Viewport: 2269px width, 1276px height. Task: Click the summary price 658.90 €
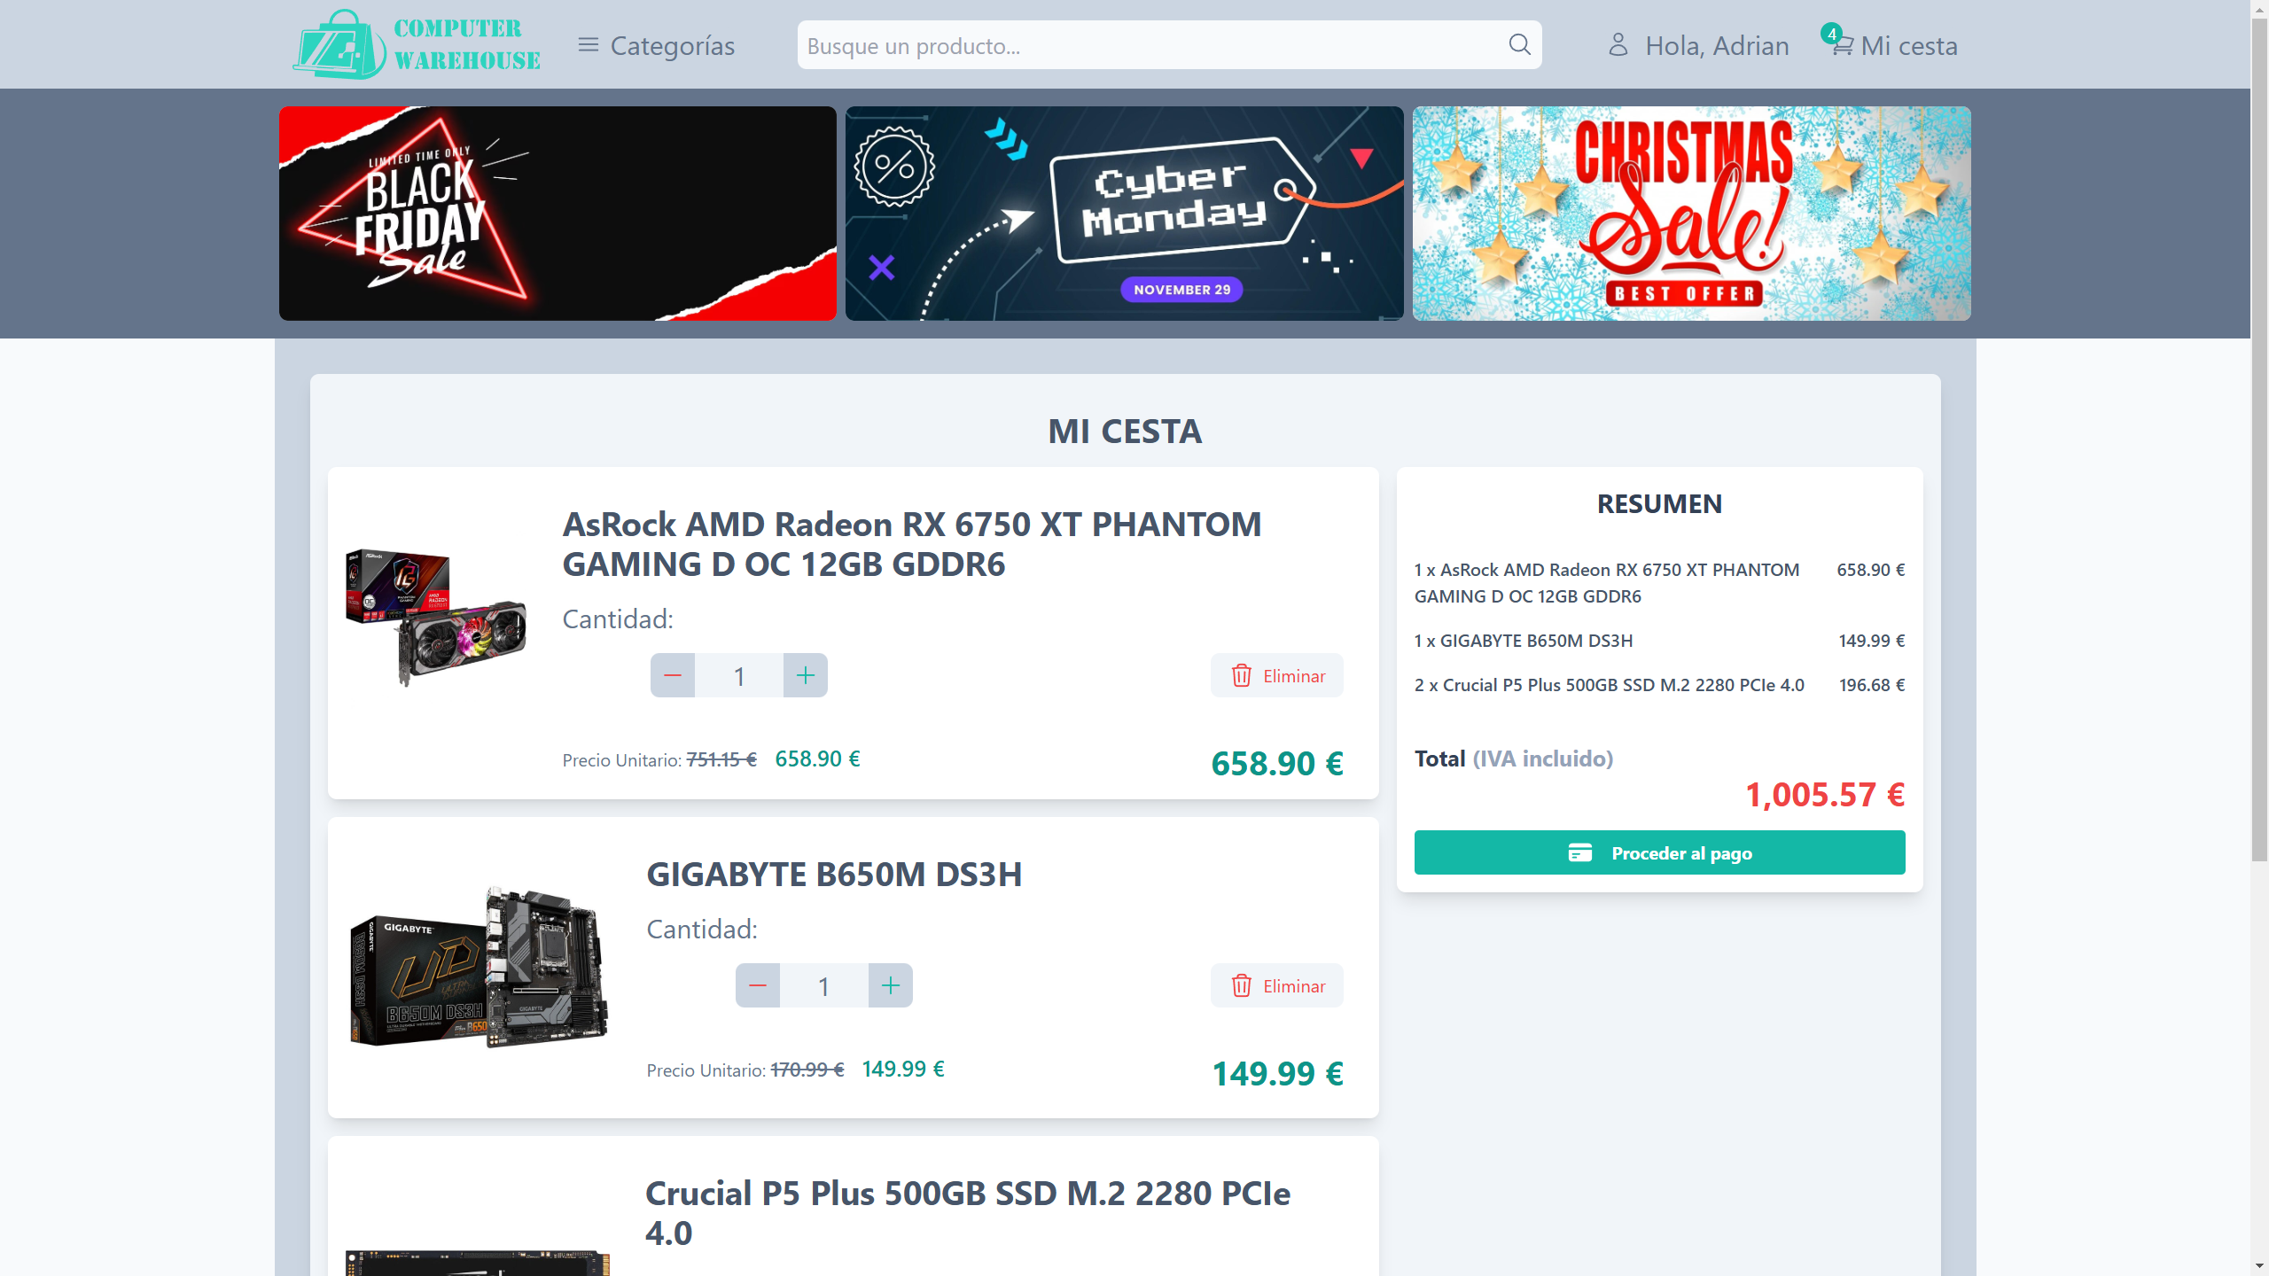pos(1871,570)
